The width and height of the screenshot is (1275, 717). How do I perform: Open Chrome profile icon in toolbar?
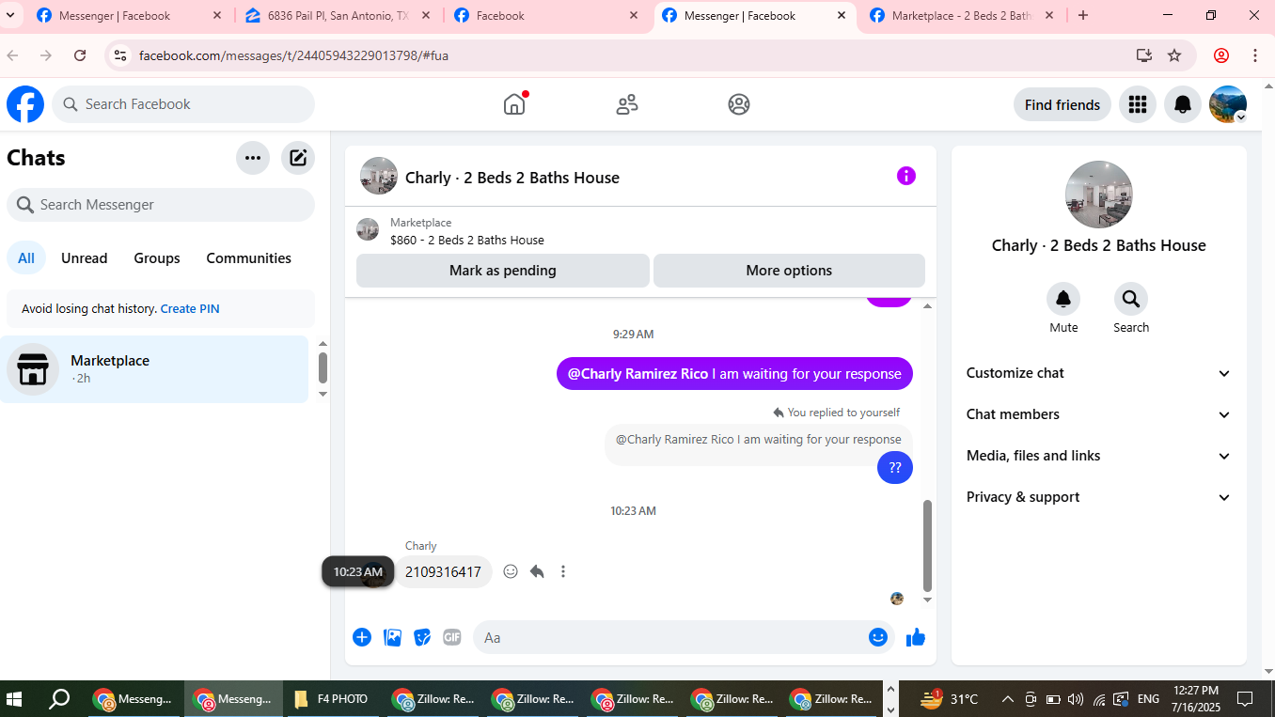click(1221, 55)
